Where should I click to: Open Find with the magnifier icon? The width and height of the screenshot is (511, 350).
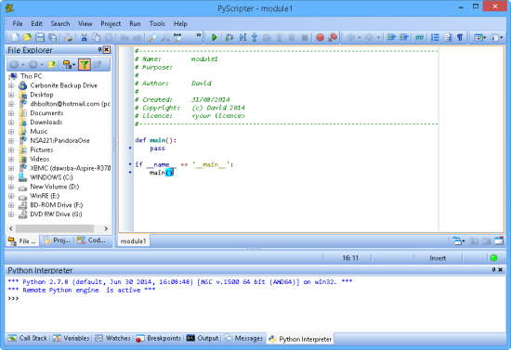pos(152,38)
